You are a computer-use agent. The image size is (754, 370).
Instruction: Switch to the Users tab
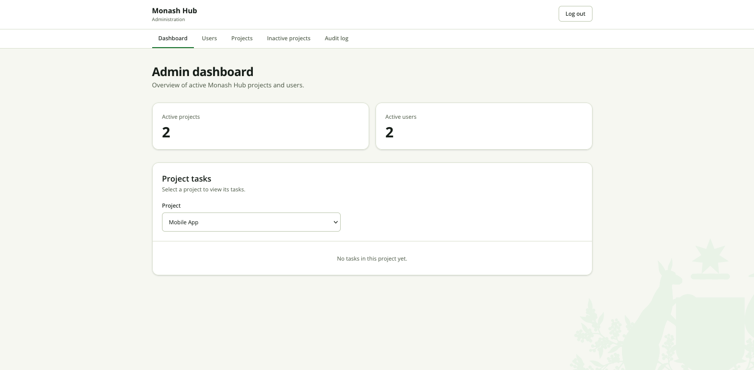coord(209,38)
